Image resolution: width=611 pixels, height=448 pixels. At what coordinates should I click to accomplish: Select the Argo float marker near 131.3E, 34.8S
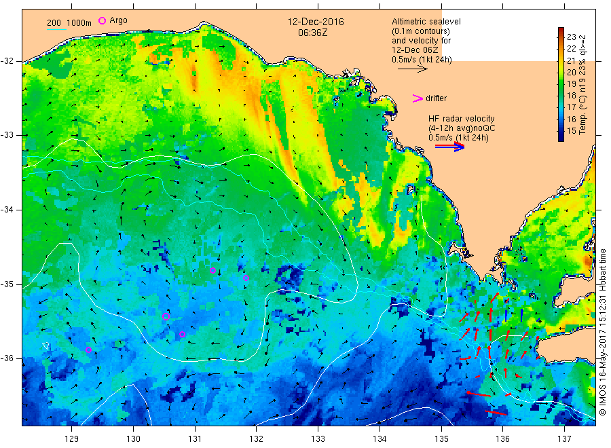pos(212,270)
